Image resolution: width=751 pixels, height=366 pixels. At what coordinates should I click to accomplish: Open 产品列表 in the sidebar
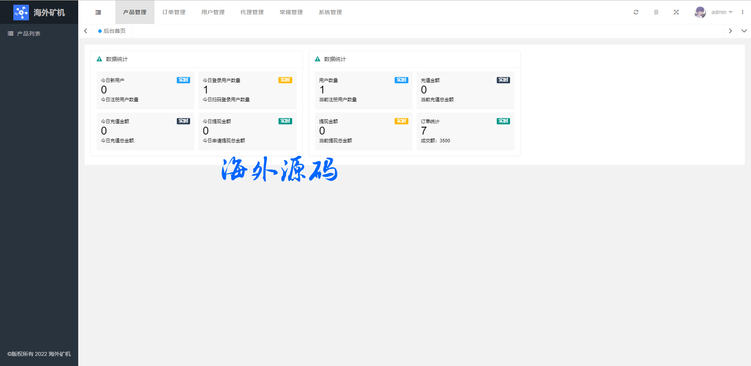pos(29,34)
